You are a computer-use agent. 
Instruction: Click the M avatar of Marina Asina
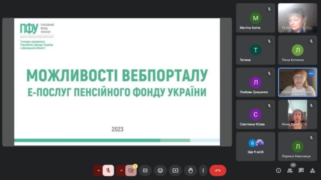(x=256, y=18)
